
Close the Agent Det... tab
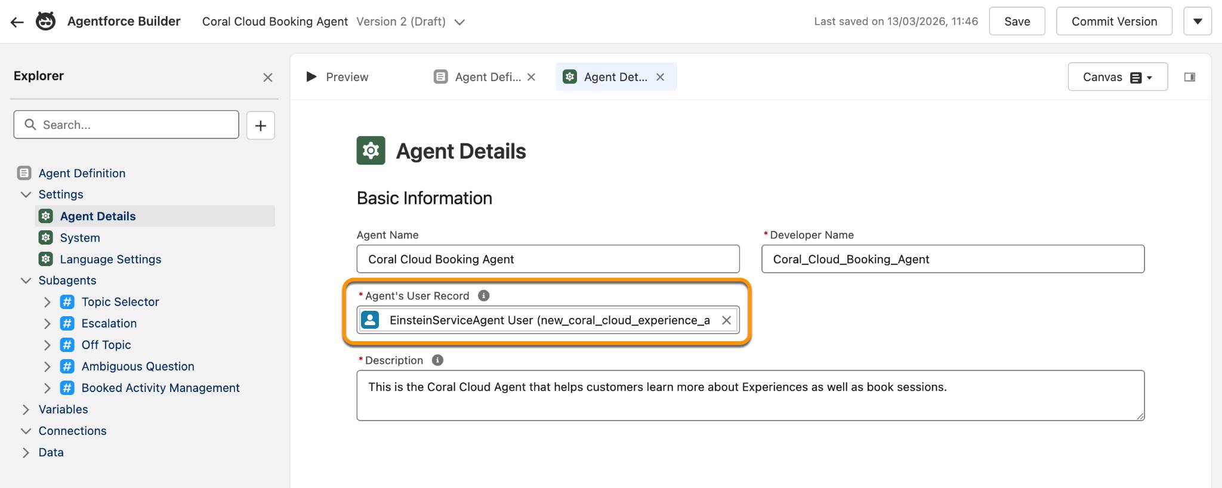coord(660,77)
